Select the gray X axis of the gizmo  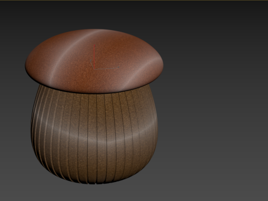(x=107, y=69)
